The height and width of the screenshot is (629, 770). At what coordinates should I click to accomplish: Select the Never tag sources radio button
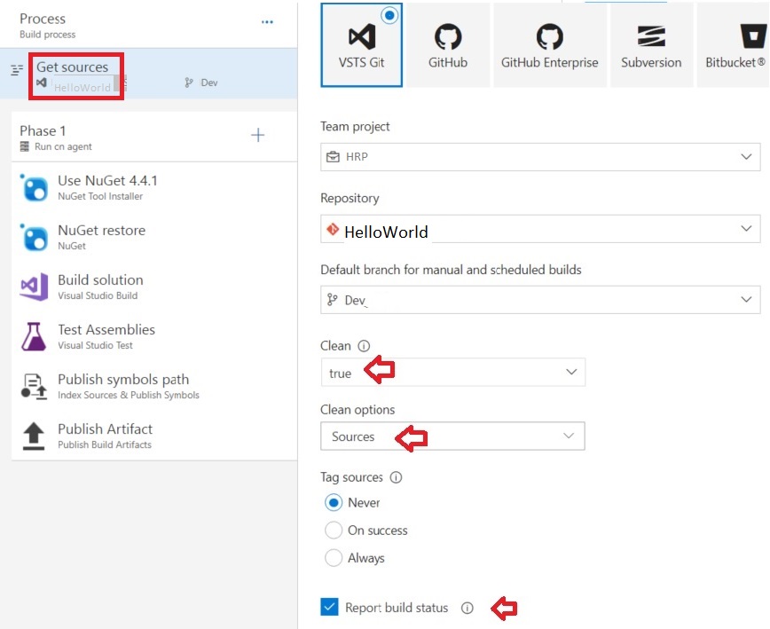coord(334,503)
